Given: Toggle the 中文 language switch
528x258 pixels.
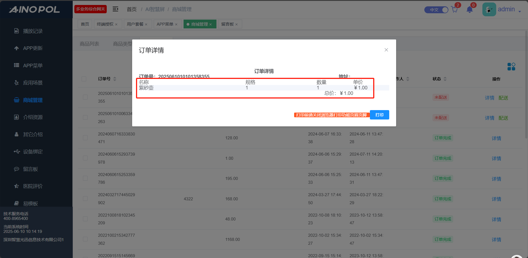Looking at the screenshot, I should pyautogui.click(x=436, y=10).
